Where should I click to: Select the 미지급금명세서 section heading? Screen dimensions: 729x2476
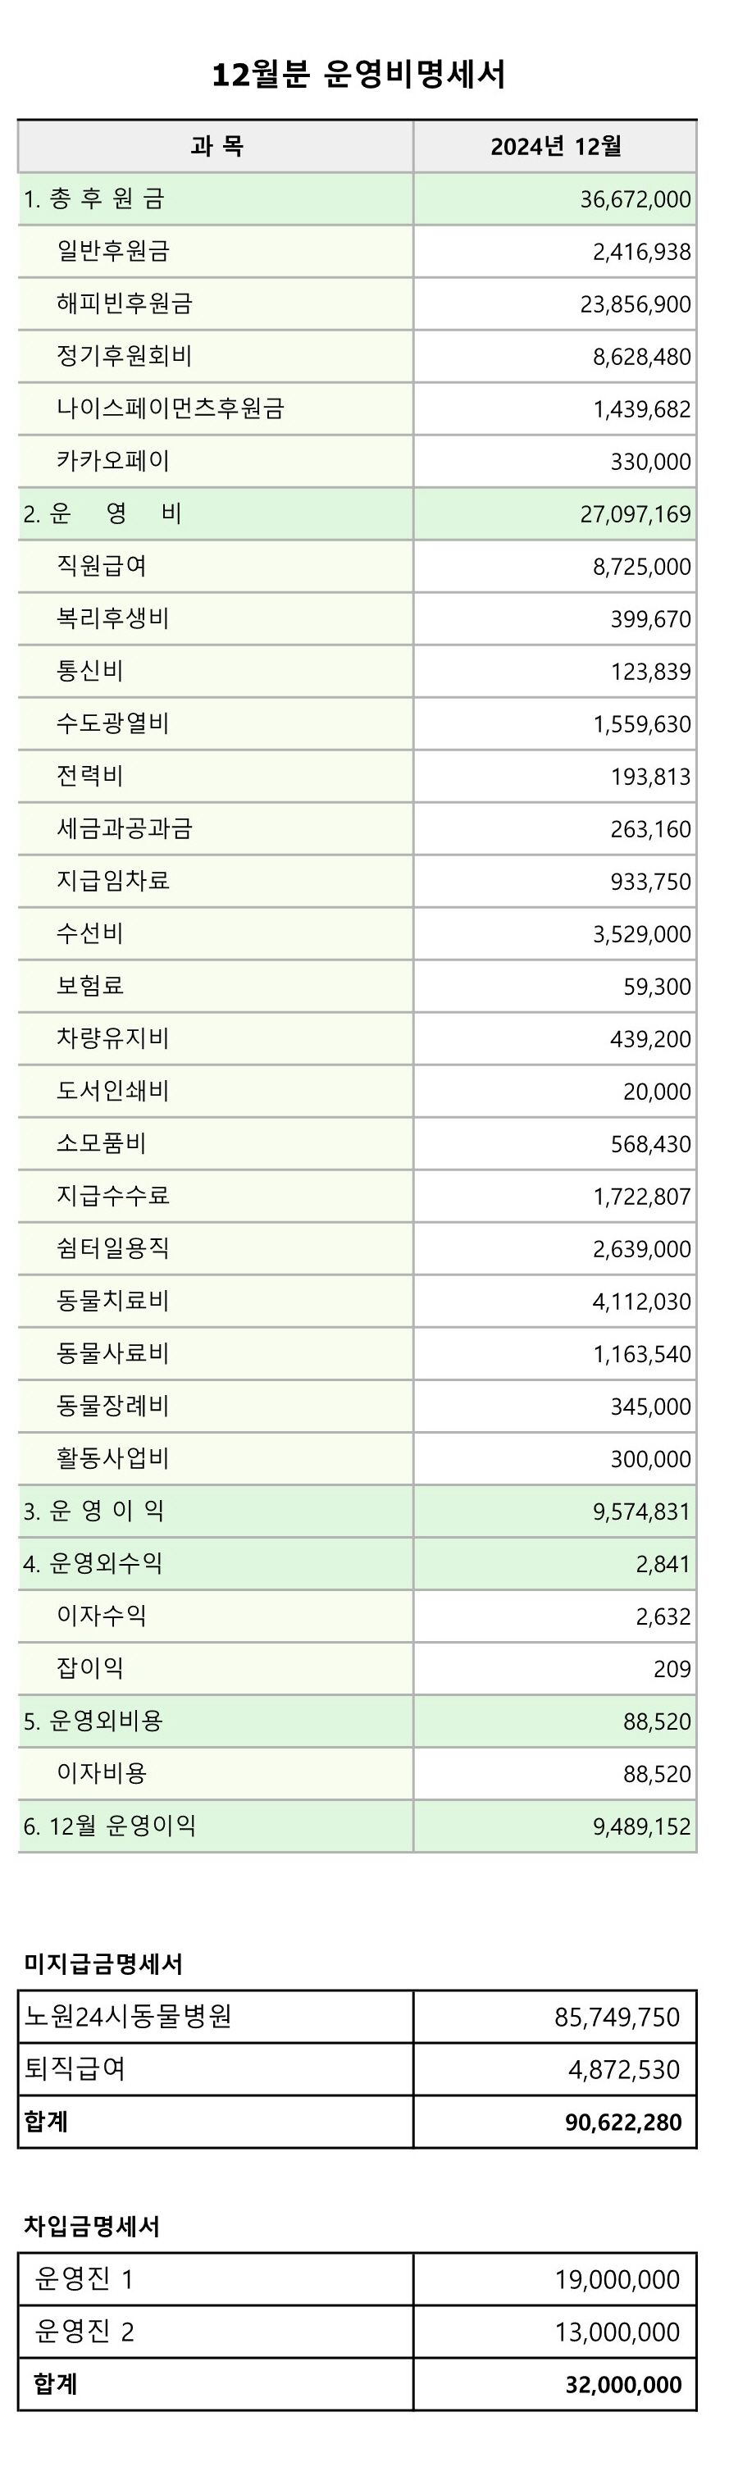point(103,1963)
